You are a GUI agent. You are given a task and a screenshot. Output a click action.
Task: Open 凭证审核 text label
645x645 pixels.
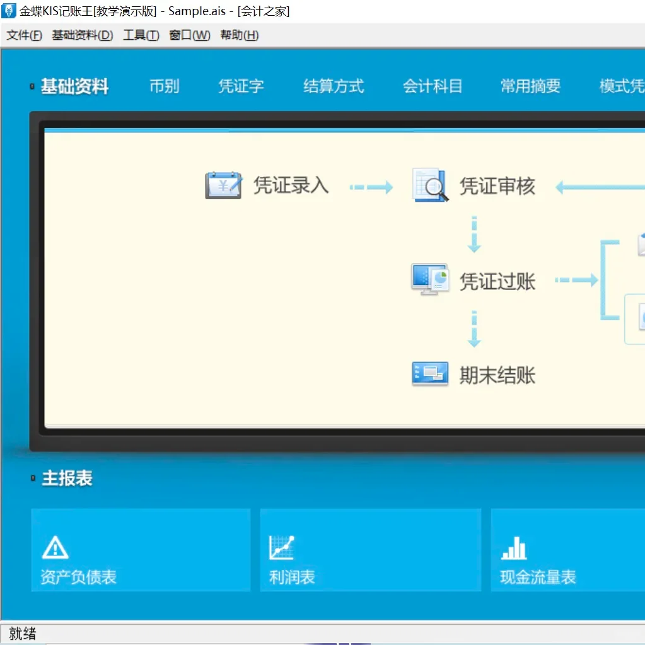(x=497, y=187)
